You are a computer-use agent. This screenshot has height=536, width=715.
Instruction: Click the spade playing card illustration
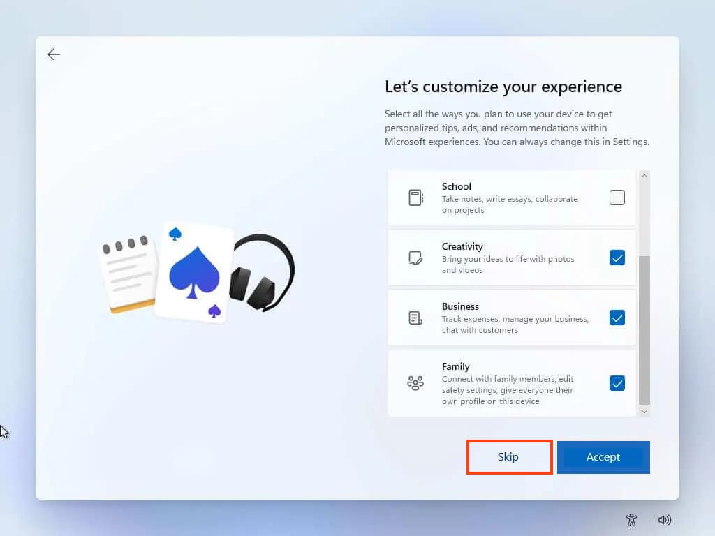click(194, 272)
